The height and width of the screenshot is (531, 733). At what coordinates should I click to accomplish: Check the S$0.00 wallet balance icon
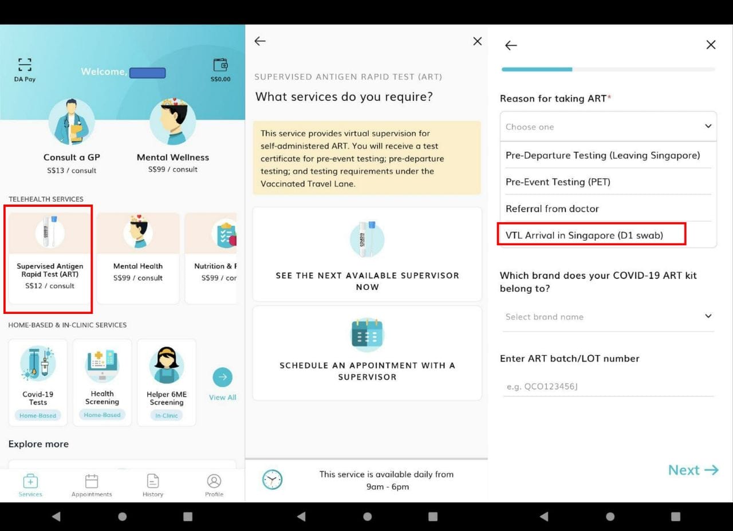[220, 68]
